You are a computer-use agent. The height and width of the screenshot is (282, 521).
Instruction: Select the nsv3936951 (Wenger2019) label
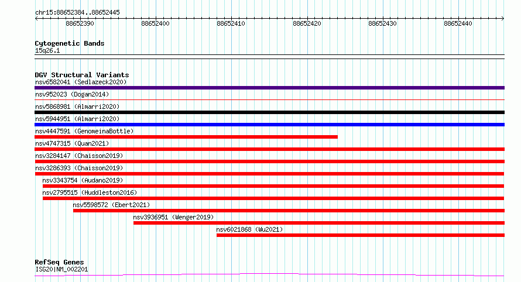point(173,217)
